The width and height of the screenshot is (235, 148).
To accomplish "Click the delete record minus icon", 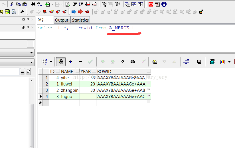I will pos(80,62).
